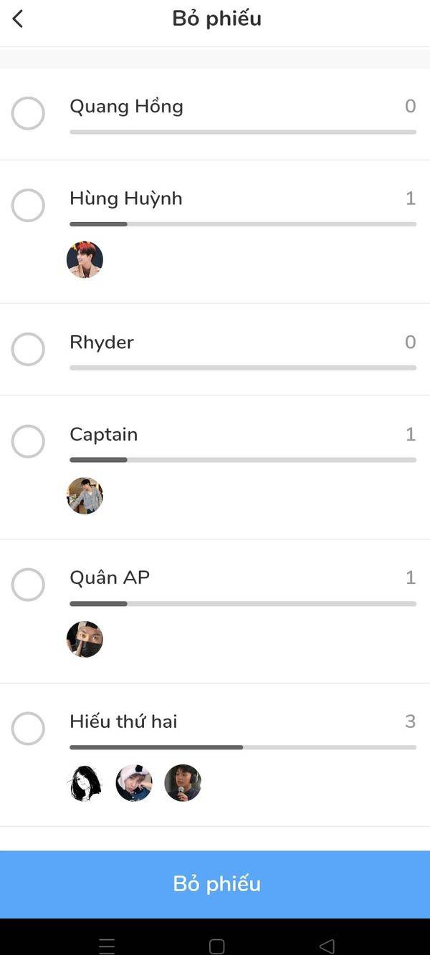Pick the Hiếu thứ hai radio option
Screen dimensions: 430x955
point(28,729)
